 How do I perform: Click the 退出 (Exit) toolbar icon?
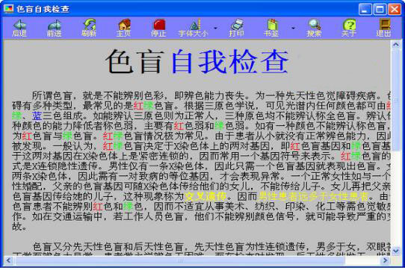(384, 28)
